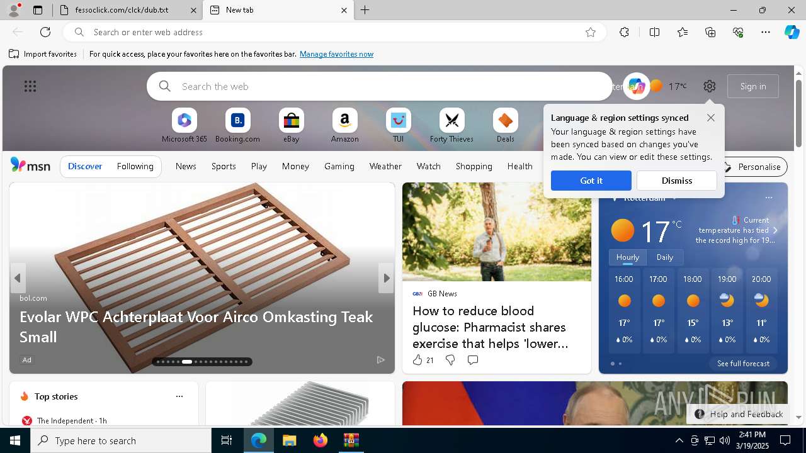Open the taskbar volume control
This screenshot has height=453, width=806.
click(x=725, y=440)
